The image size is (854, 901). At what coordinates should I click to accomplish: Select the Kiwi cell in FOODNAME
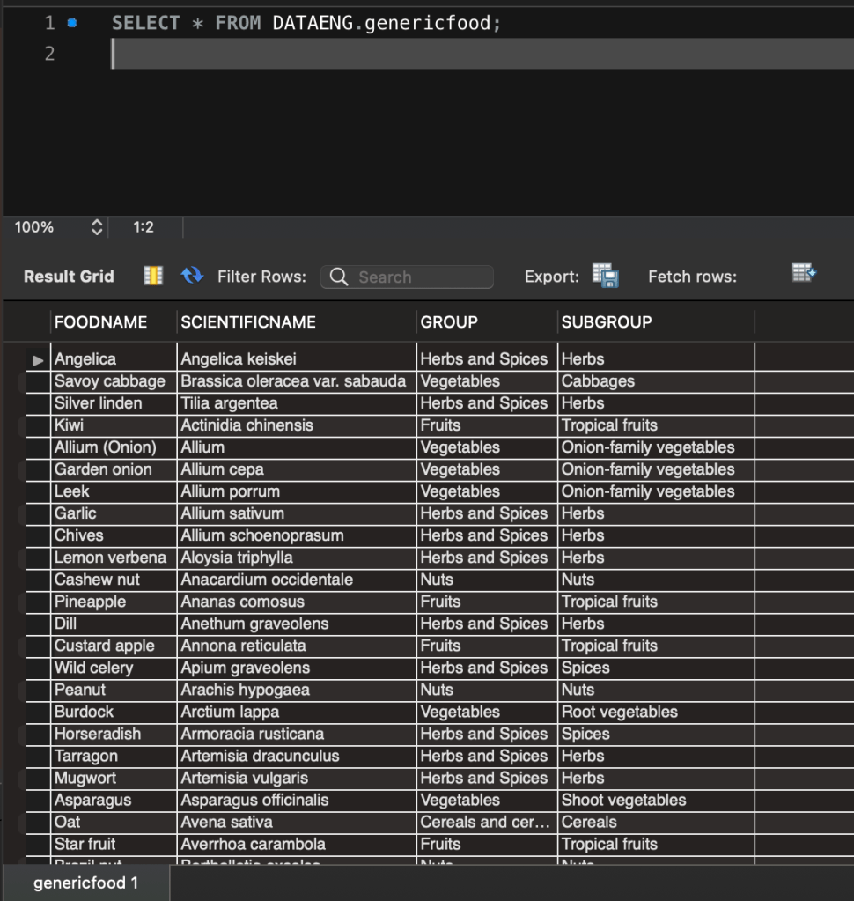pyautogui.click(x=70, y=425)
